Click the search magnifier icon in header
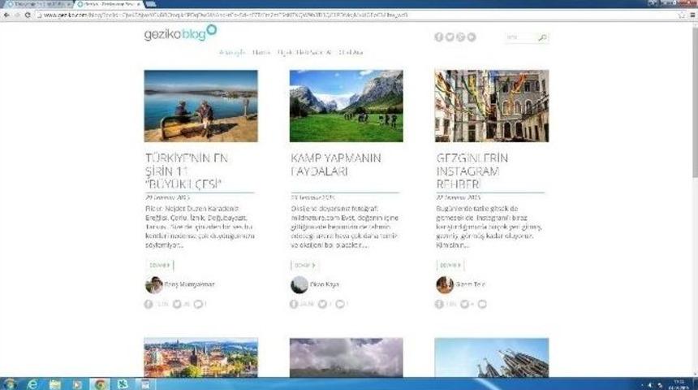698x390 pixels. [542, 38]
